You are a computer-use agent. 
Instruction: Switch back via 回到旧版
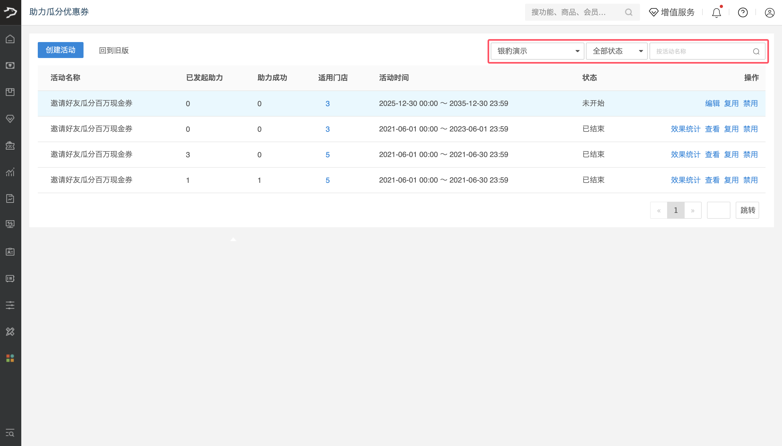[114, 51]
